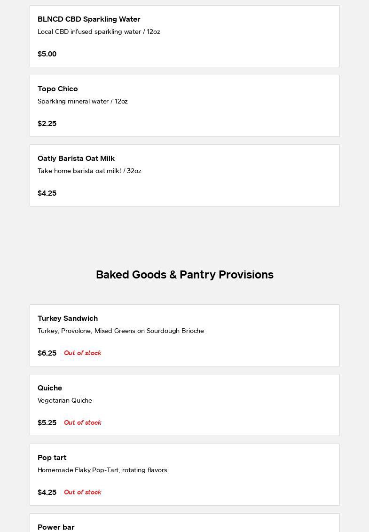The height and width of the screenshot is (532, 369).
Task: Click the Turkey, Provolone, Mixed Greens description
Action: click(x=121, y=331)
